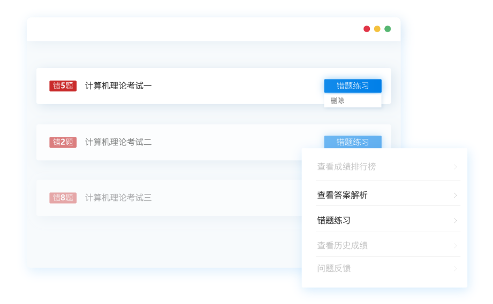Click the 错8题 badge
This screenshot has width=493, height=304.
(63, 198)
